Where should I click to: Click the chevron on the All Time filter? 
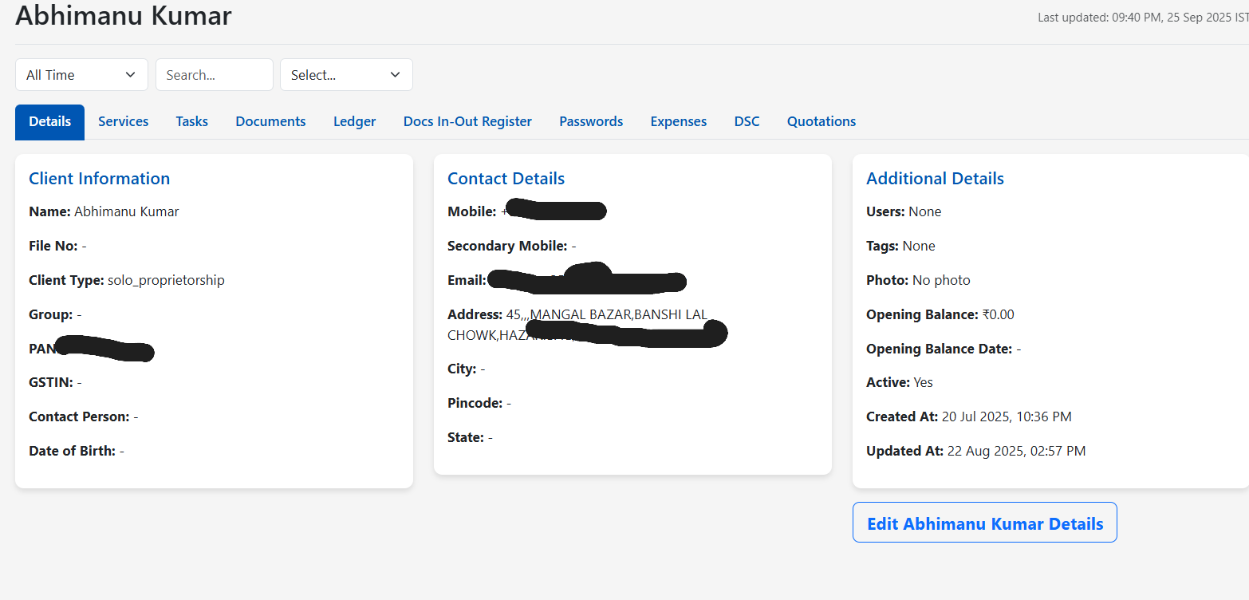click(x=130, y=74)
